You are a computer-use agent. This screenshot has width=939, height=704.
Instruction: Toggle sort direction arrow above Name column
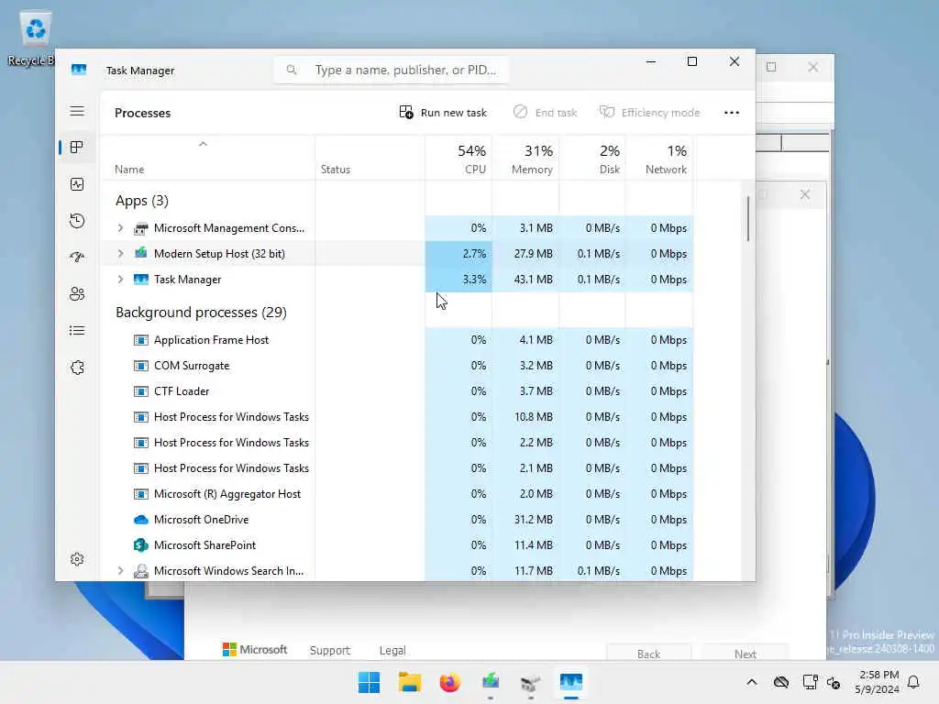(x=203, y=144)
